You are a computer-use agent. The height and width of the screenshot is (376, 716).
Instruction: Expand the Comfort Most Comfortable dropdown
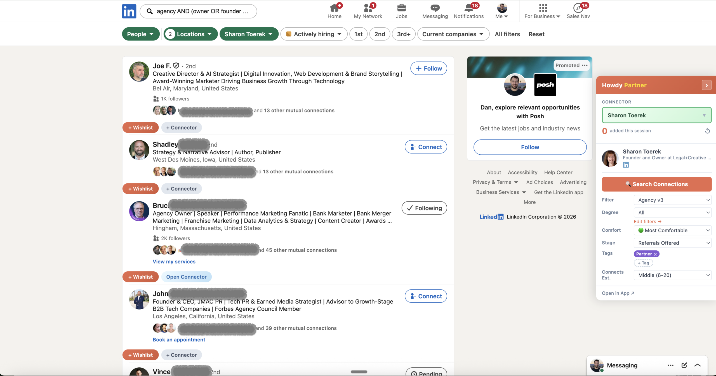672,230
